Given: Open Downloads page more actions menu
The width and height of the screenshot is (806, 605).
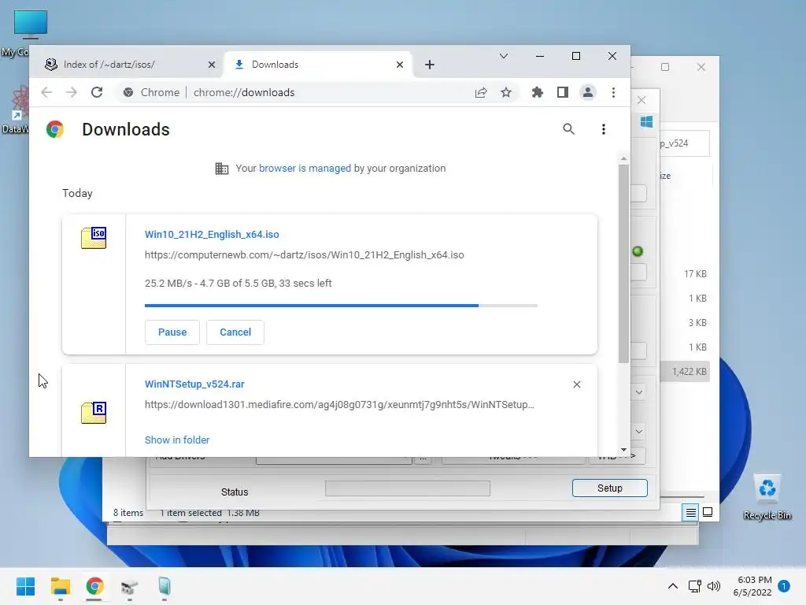Looking at the screenshot, I should [604, 129].
